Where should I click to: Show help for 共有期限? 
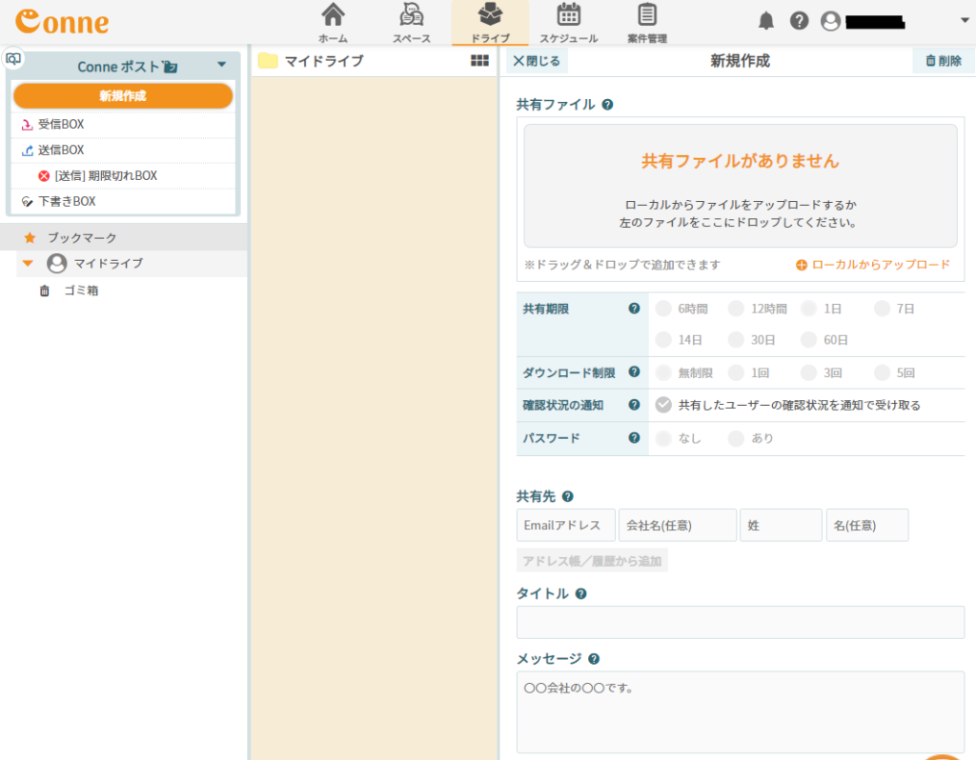click(634, 309)
